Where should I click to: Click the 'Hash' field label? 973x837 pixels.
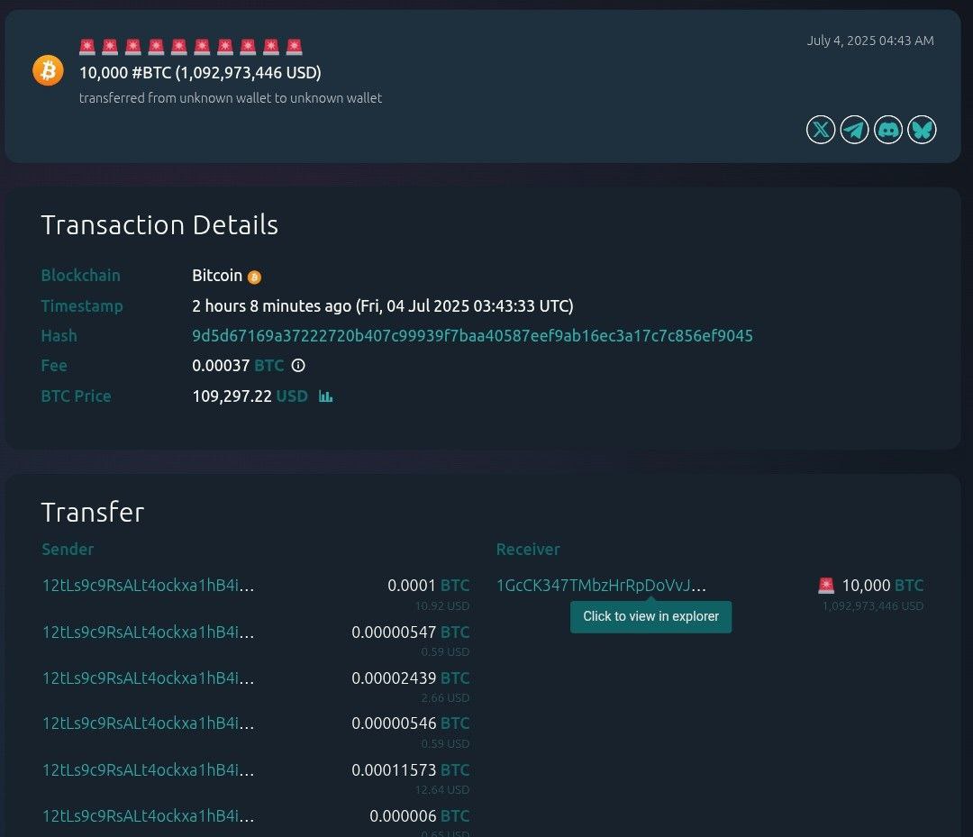click(59, 336)
